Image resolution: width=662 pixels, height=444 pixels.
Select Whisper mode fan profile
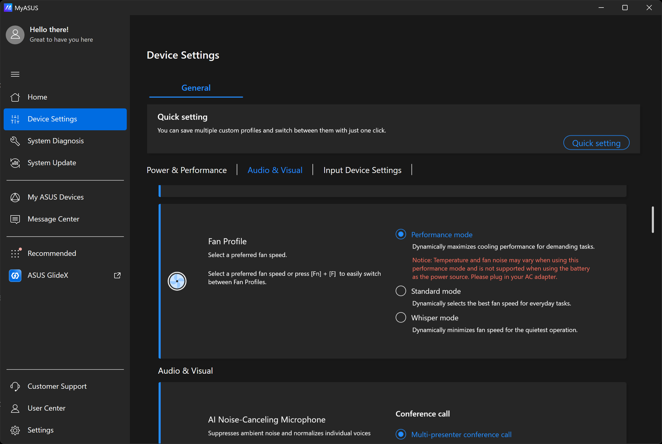[x=401, y=317]
